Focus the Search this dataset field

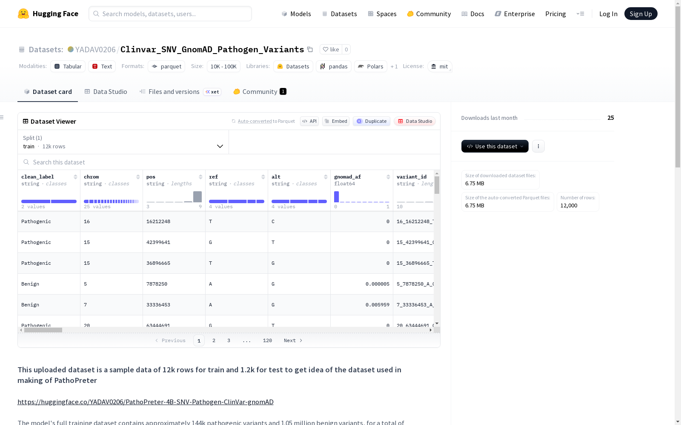[229, 162]
